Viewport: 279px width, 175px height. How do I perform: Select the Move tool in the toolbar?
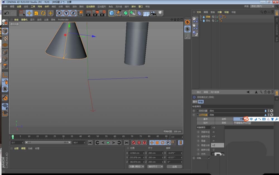[x=29, y=13]
